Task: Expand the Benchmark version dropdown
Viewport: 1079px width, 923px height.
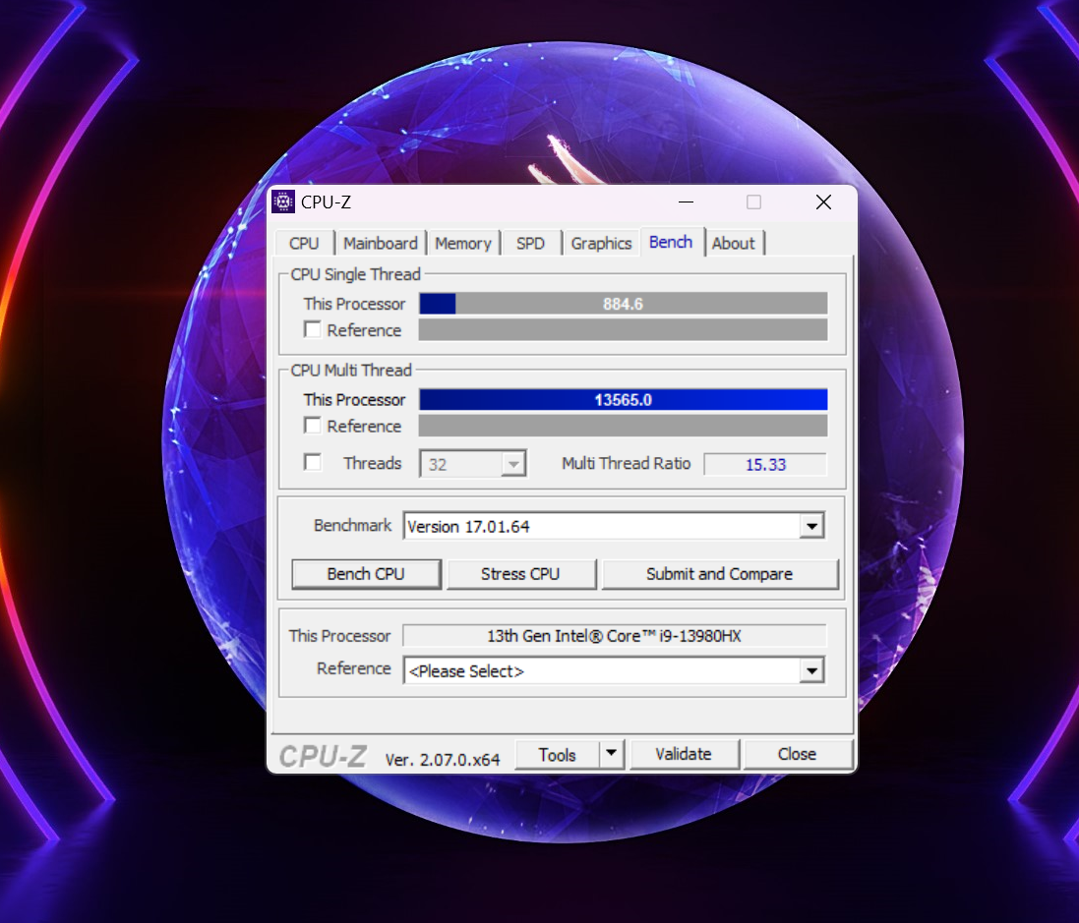Action: [812, 526]
